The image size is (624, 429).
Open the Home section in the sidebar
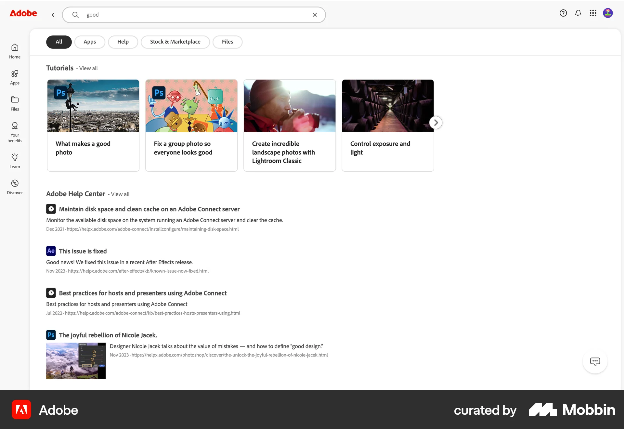pos(15,50)
